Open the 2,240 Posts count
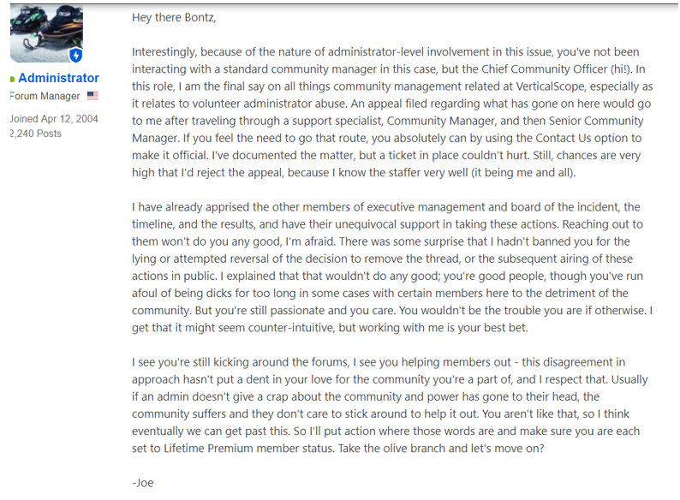This screenshot has height=500, width=680. click(36, 134)
